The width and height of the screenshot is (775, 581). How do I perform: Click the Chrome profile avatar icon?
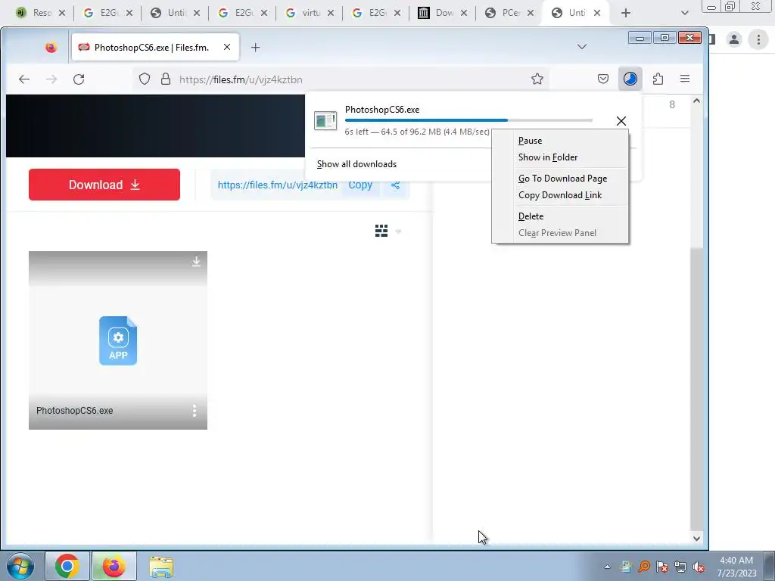pyautogui.click(x=734, y=39)
